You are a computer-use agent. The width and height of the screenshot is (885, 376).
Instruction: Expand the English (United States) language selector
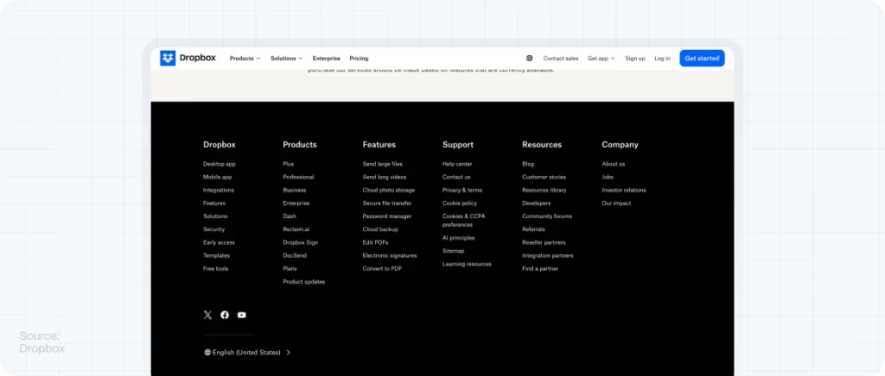(x=248, y=353)
